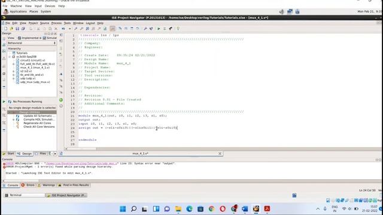
Task: Open the Tools menu
Action: click(x=67, y=23)
